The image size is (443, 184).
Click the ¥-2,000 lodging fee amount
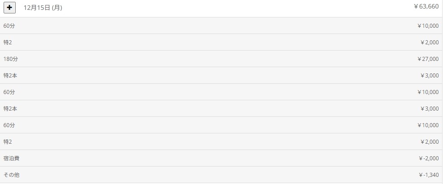click(x=429, y=158)
